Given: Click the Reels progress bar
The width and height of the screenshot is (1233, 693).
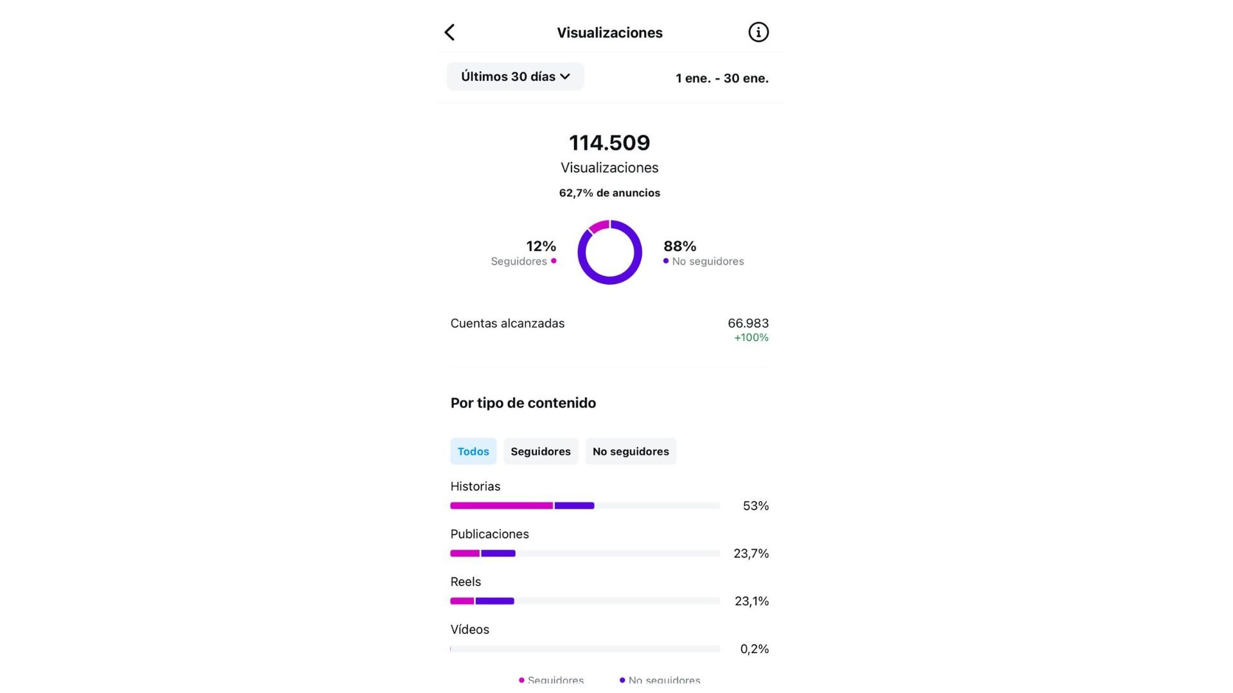Looking at the screenshot, I should [x=585, y=601].
